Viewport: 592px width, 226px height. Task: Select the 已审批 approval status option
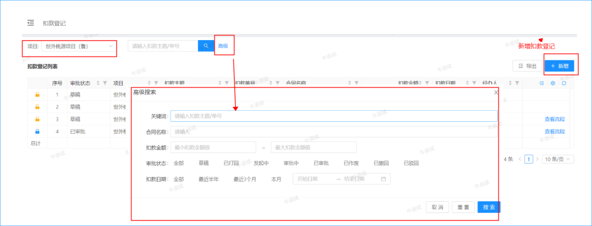pyautogui.click(x=321, y=163)
